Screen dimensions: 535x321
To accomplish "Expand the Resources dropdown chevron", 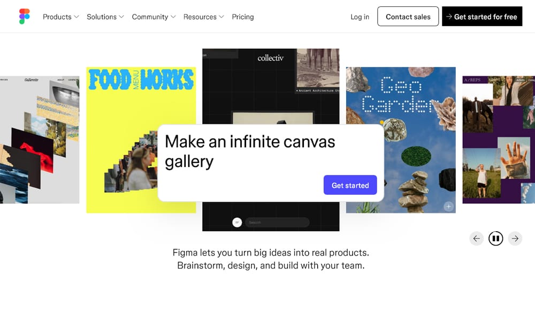I will coord(222,17).
